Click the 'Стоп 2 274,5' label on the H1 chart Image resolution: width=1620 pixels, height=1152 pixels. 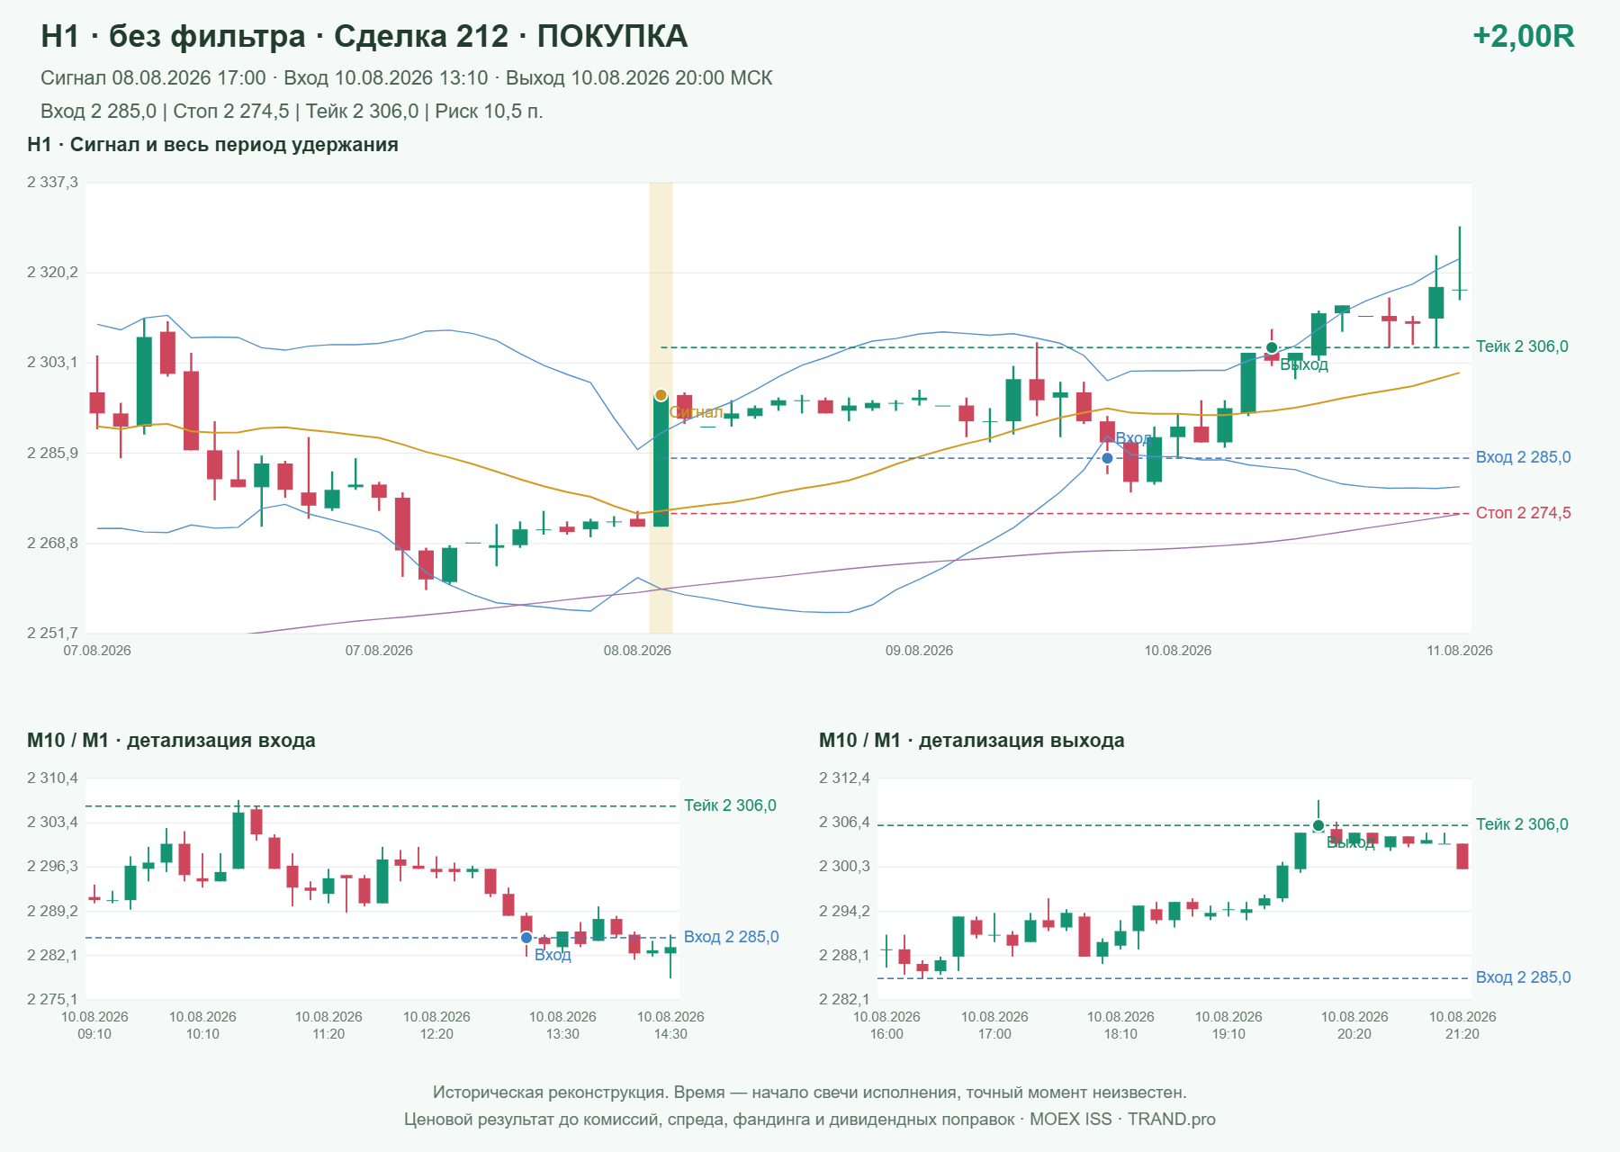1523,513
